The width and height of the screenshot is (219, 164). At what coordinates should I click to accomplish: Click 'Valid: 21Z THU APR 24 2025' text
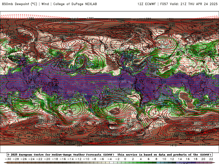click(194, 4)
